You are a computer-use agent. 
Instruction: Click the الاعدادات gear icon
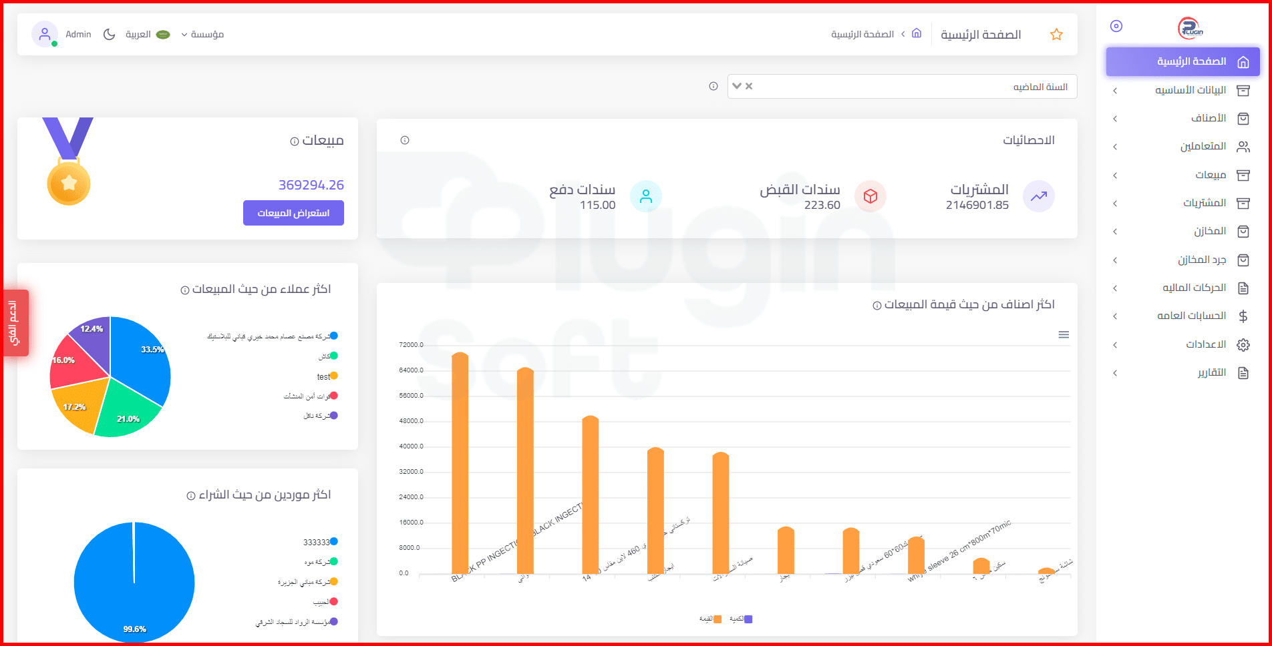[1243, 345]
